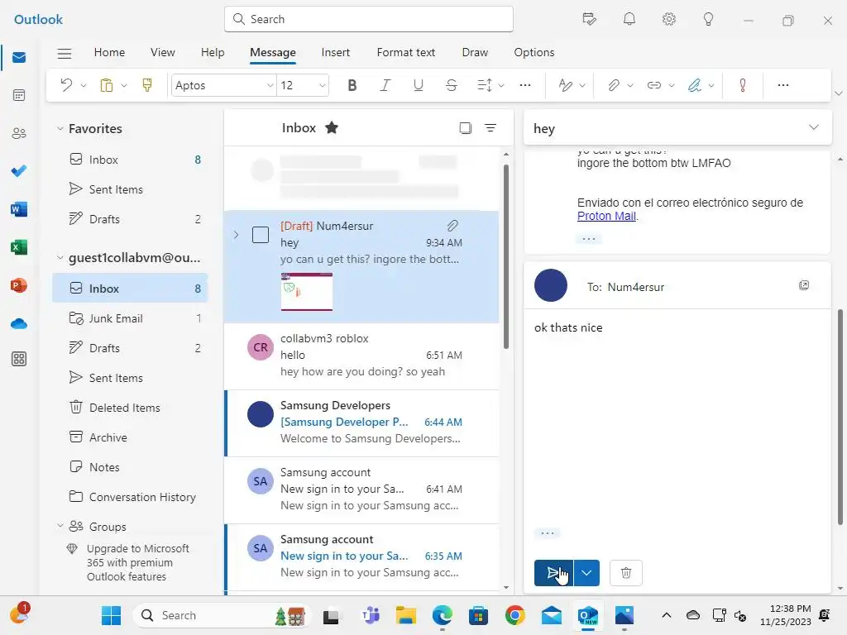Viewport: 847px width, 635px height.
Task: Collapse the Favorites section
Action: [60, 128]
